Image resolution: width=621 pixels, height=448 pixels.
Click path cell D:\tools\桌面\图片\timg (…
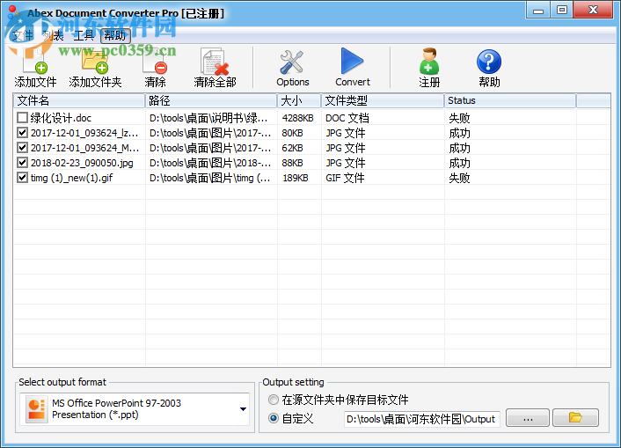coord(210,178)
